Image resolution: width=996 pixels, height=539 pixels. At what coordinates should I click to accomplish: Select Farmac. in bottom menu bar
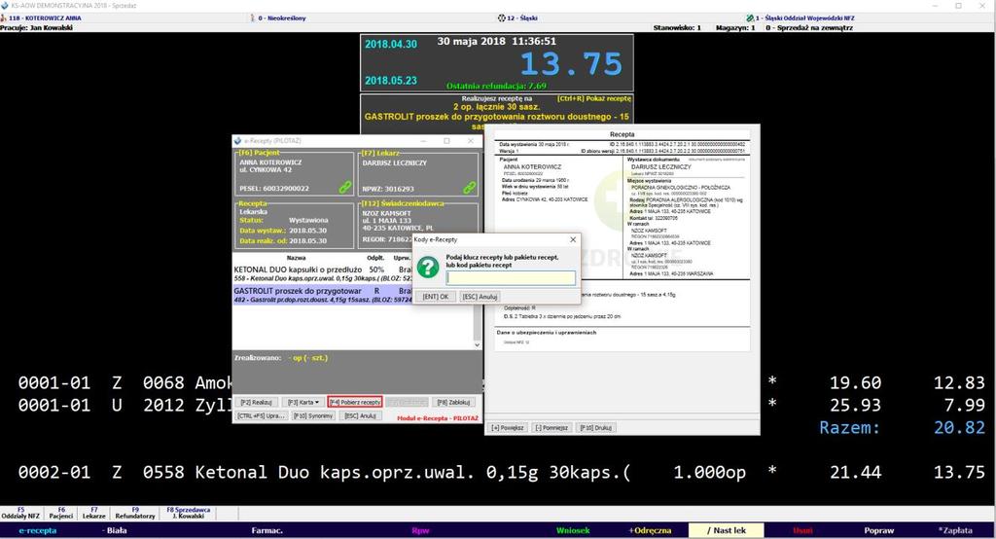267,530
